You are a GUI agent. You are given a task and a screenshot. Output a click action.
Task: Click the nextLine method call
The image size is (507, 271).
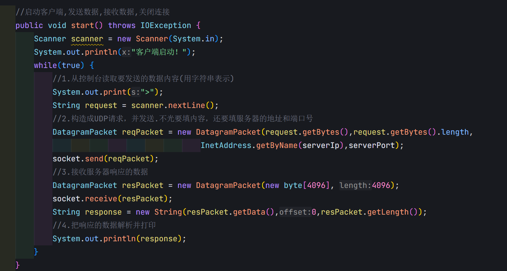coord(186,106)
